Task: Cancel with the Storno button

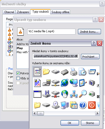Action: [90, 123]
